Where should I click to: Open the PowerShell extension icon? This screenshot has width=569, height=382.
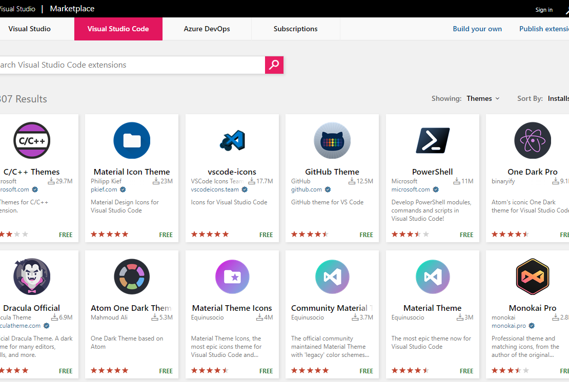tap(432, 141)
